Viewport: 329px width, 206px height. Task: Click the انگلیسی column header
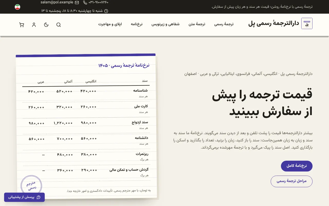coord(91,81)
